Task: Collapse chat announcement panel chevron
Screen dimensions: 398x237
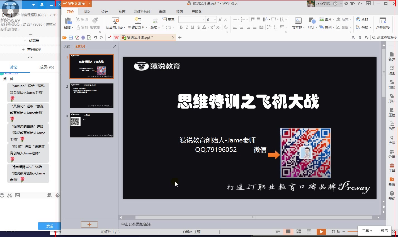Action: pos(30,57)
